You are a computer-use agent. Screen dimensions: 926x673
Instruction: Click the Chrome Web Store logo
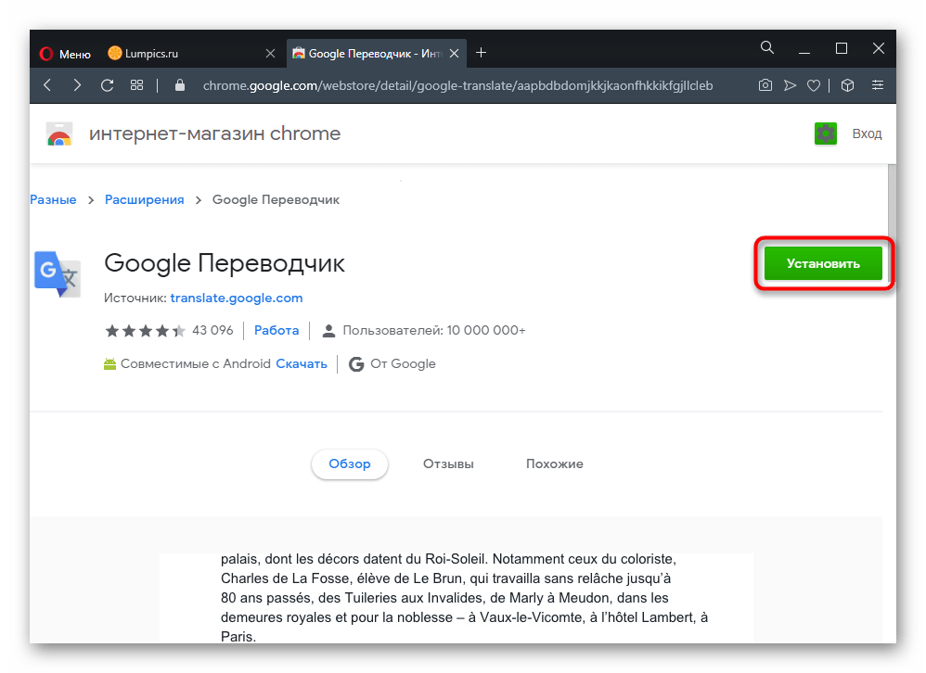[x=59, y=134]
